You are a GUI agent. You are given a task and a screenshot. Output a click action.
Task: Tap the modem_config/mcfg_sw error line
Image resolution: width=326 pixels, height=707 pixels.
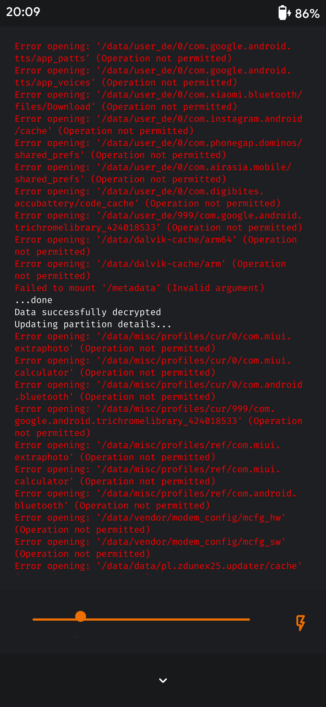tap(150, 548)
